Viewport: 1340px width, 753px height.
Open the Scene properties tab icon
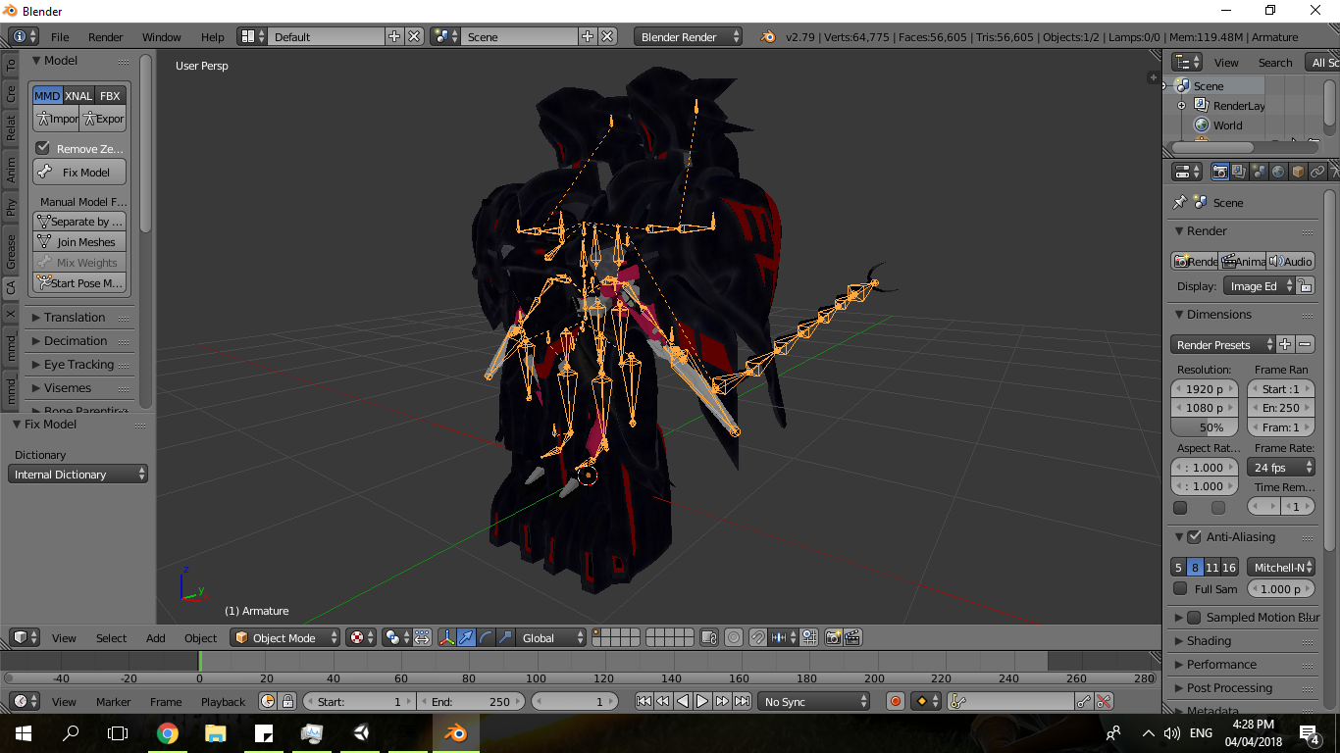1259,172
